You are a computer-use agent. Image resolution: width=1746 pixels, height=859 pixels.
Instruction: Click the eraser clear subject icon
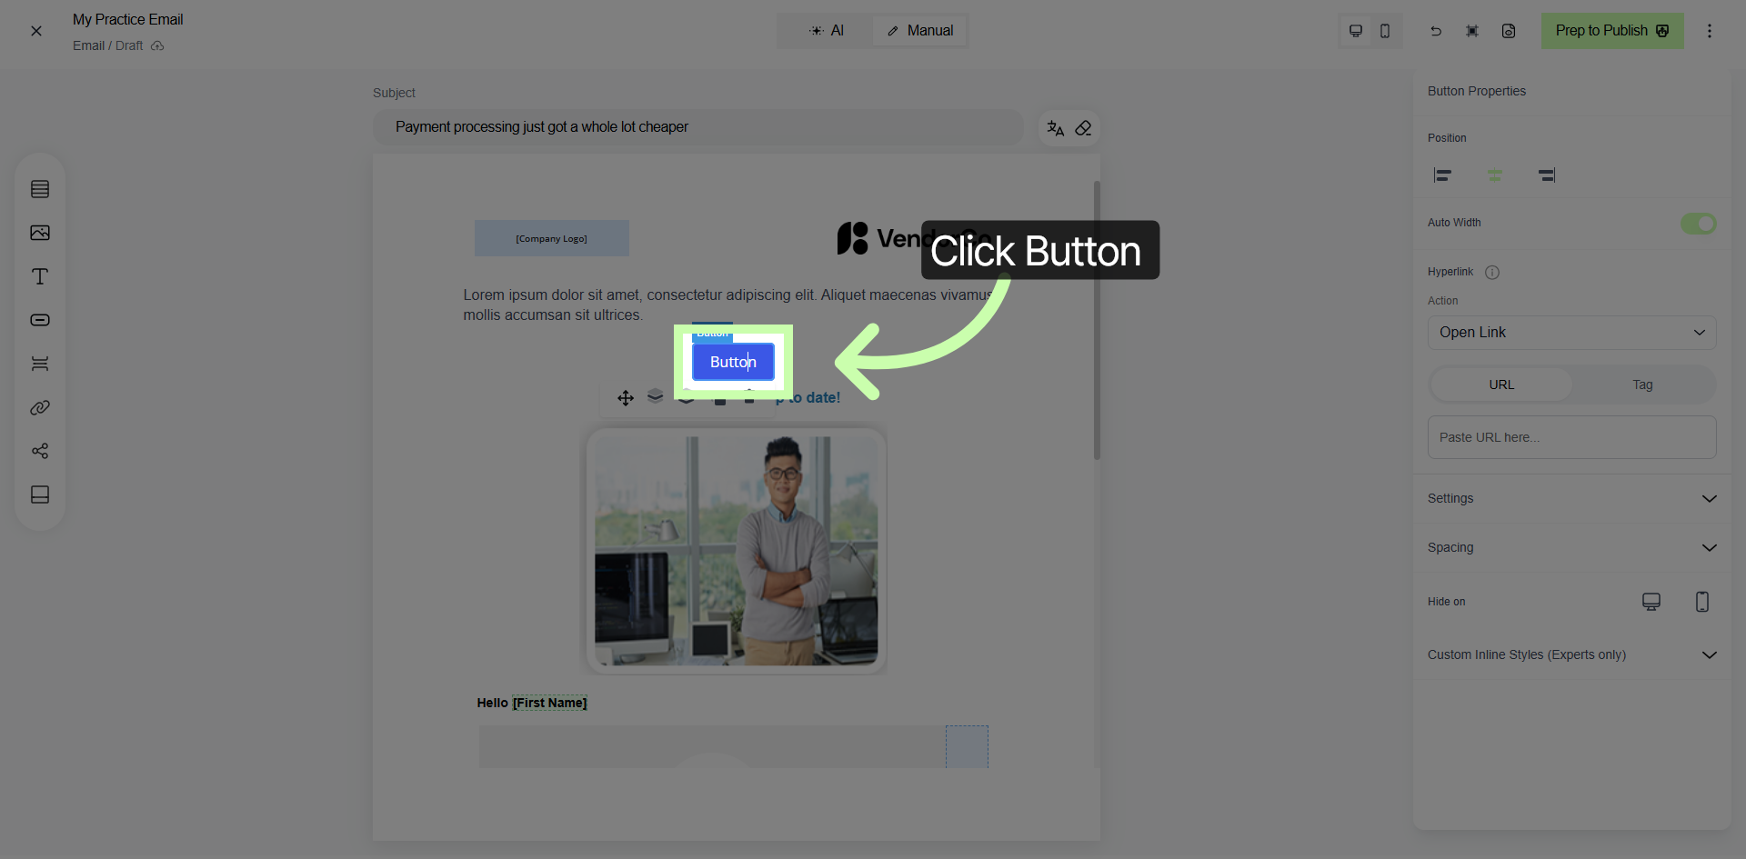click(1083, 128)
